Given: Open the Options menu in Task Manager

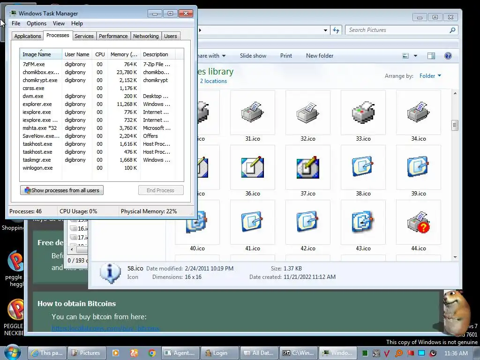Looking at the screenshot, I should [x=37, y=23].
